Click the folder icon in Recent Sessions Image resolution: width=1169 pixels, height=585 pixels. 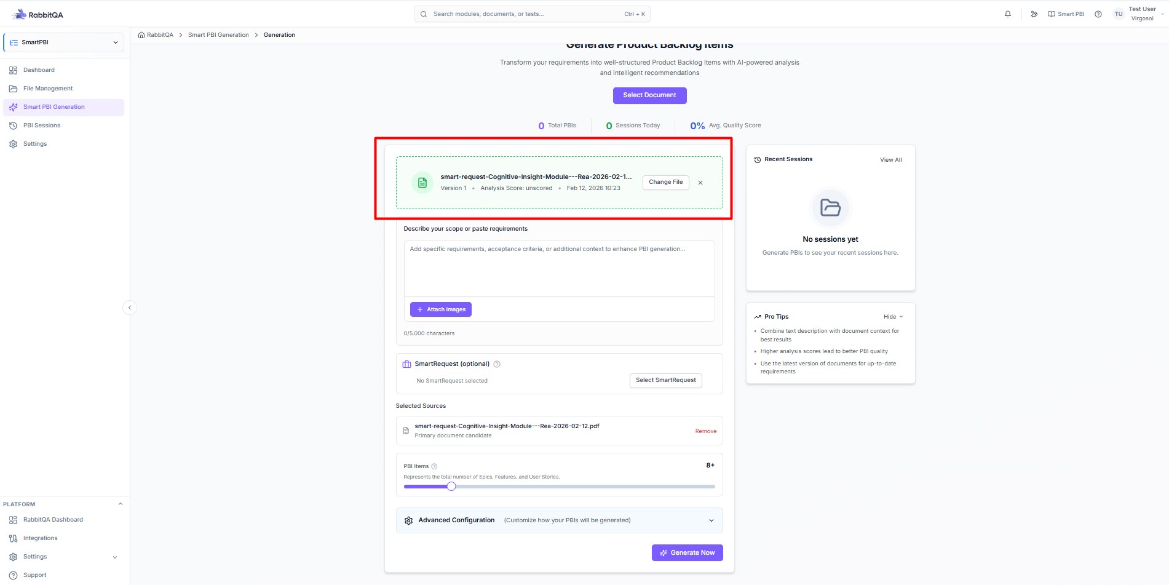tap(831, 208)
